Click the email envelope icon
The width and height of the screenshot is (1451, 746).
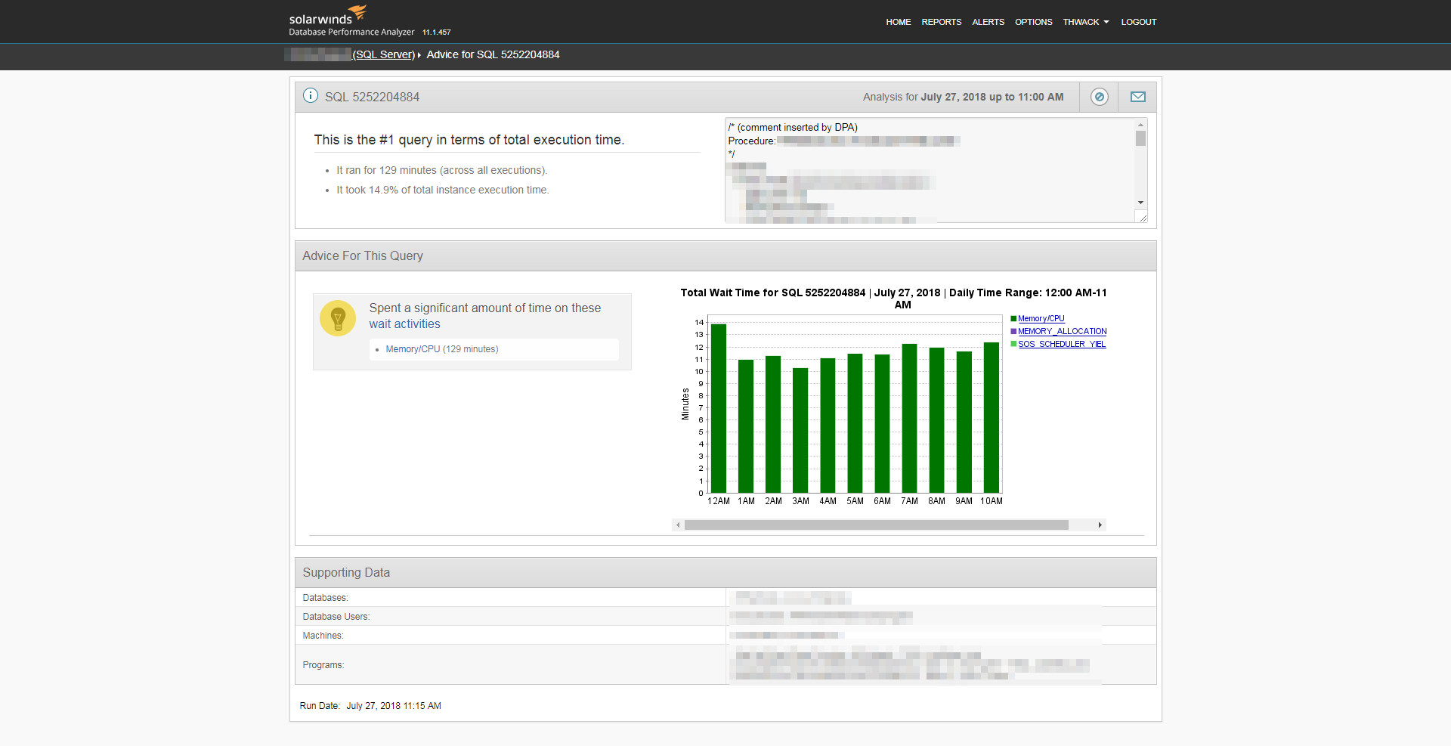1137,97
